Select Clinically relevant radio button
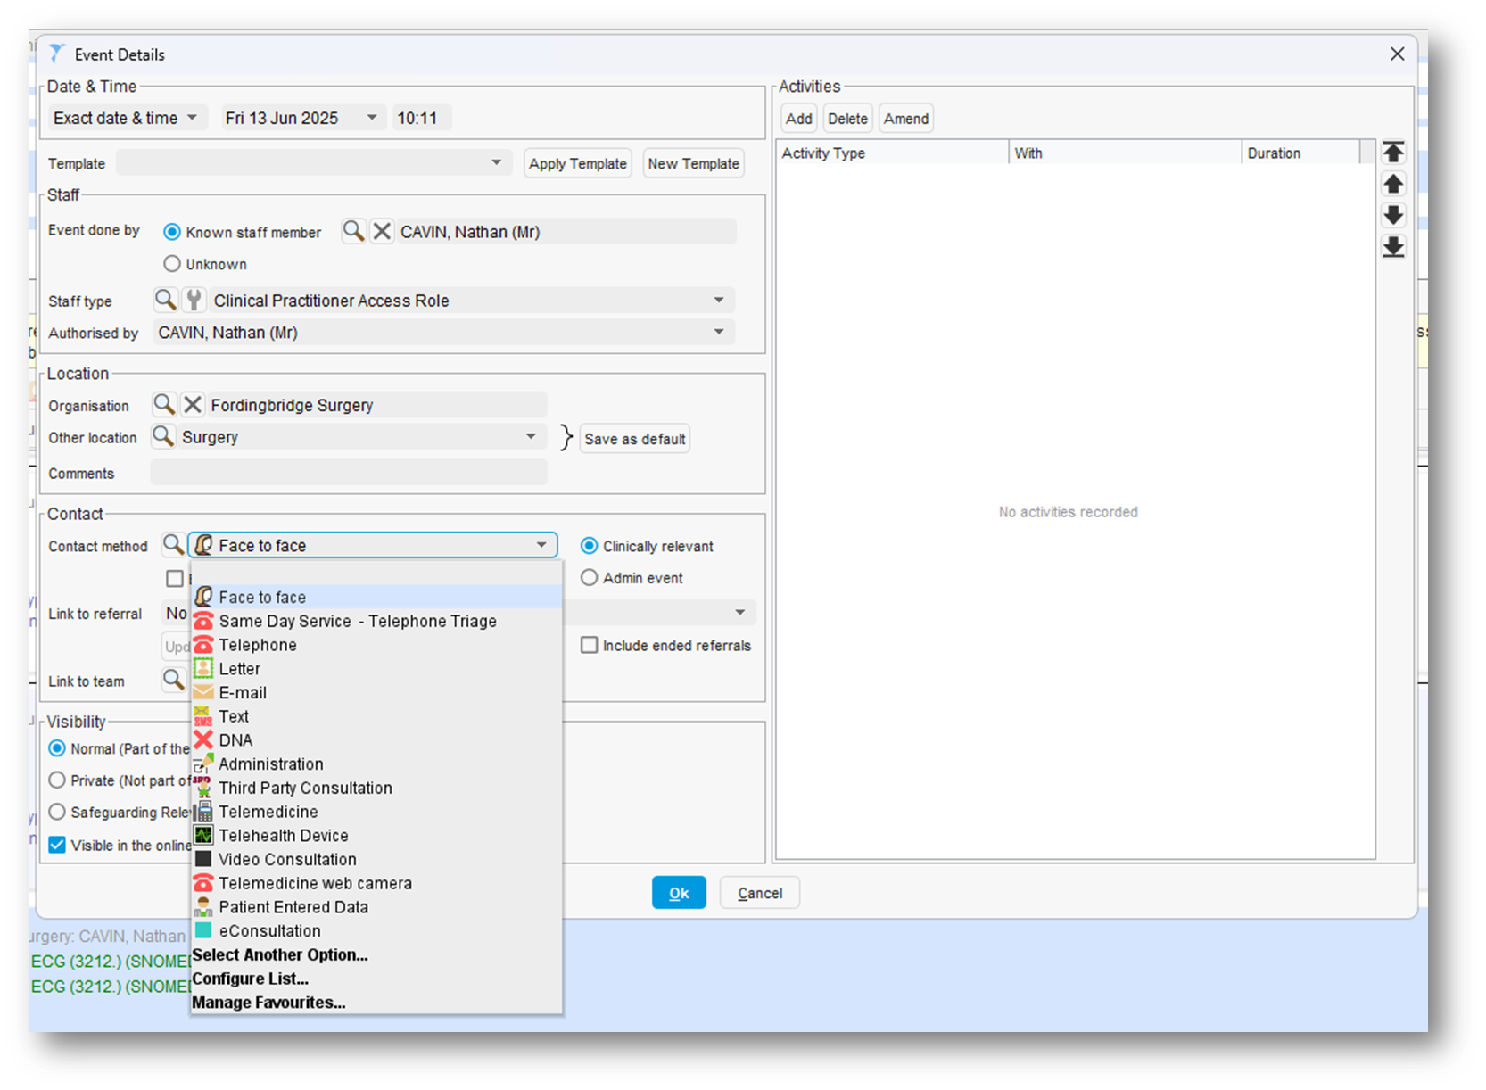 click(589, 546)
